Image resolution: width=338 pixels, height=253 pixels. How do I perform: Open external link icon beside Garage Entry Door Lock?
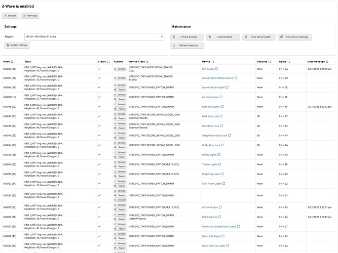230,136
